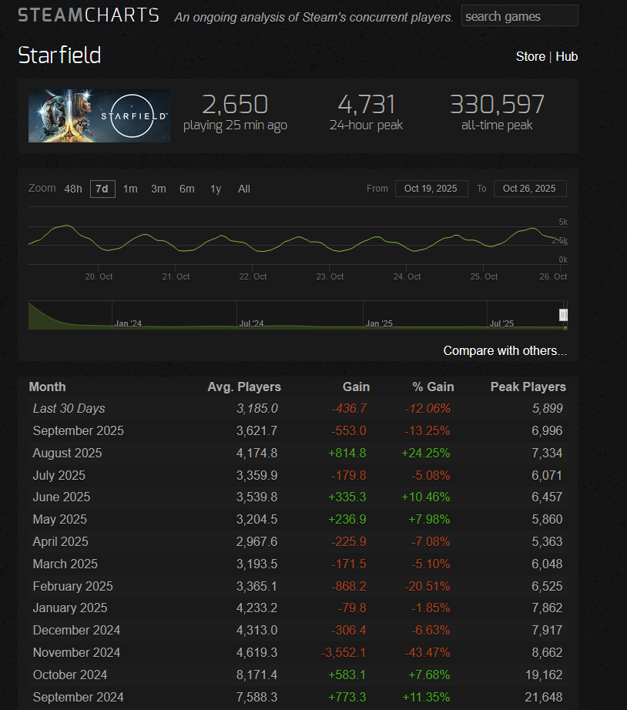The width and height of the screenshot is (627, 710).
Task: Select August 2025 gain value +814.8
Action: click(x=347, y=453)
